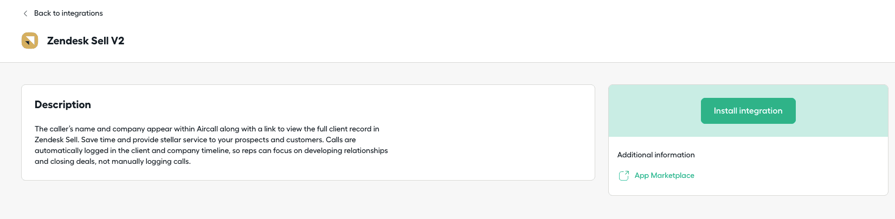895x219 pixels.
Task: Select the Description heading
Action: click(x=63, y=105)
